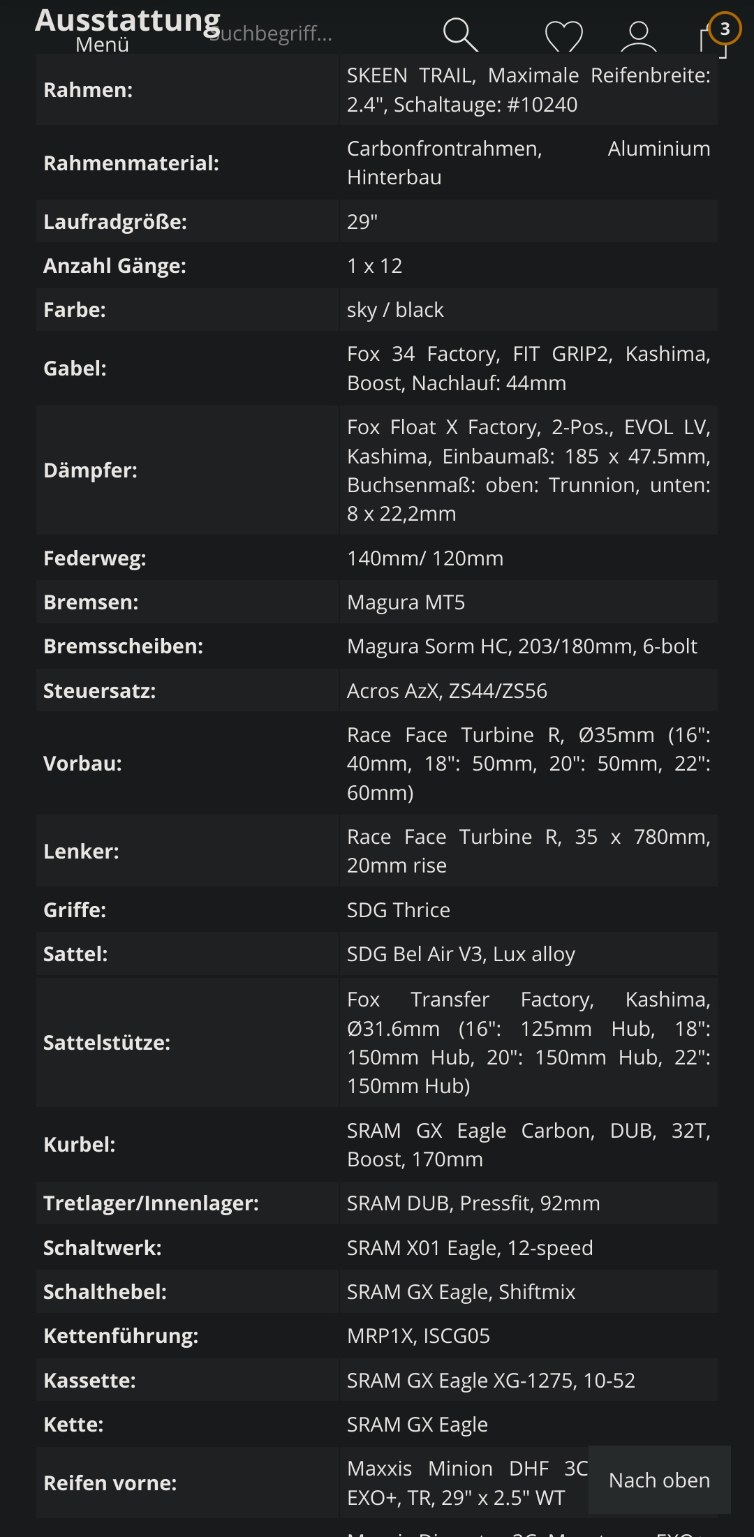
Task: Click the Federweg 140mm/ 120mm value
Action: pyautogui.click(x=425, y=558)
